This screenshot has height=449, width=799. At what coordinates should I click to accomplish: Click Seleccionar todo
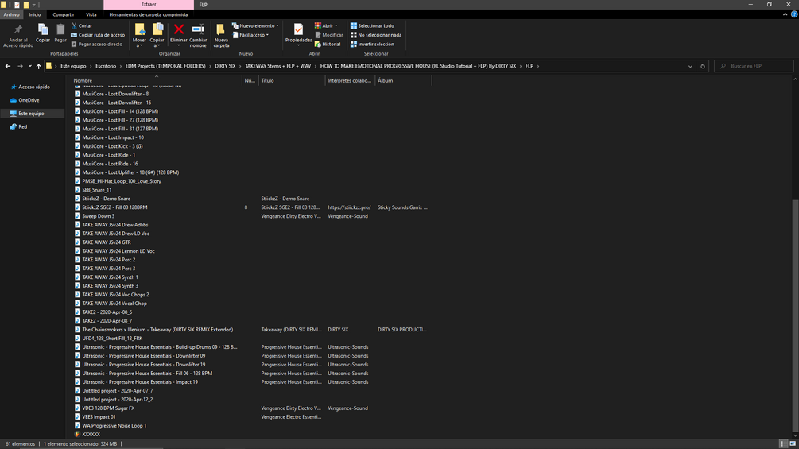pos(372,25)
